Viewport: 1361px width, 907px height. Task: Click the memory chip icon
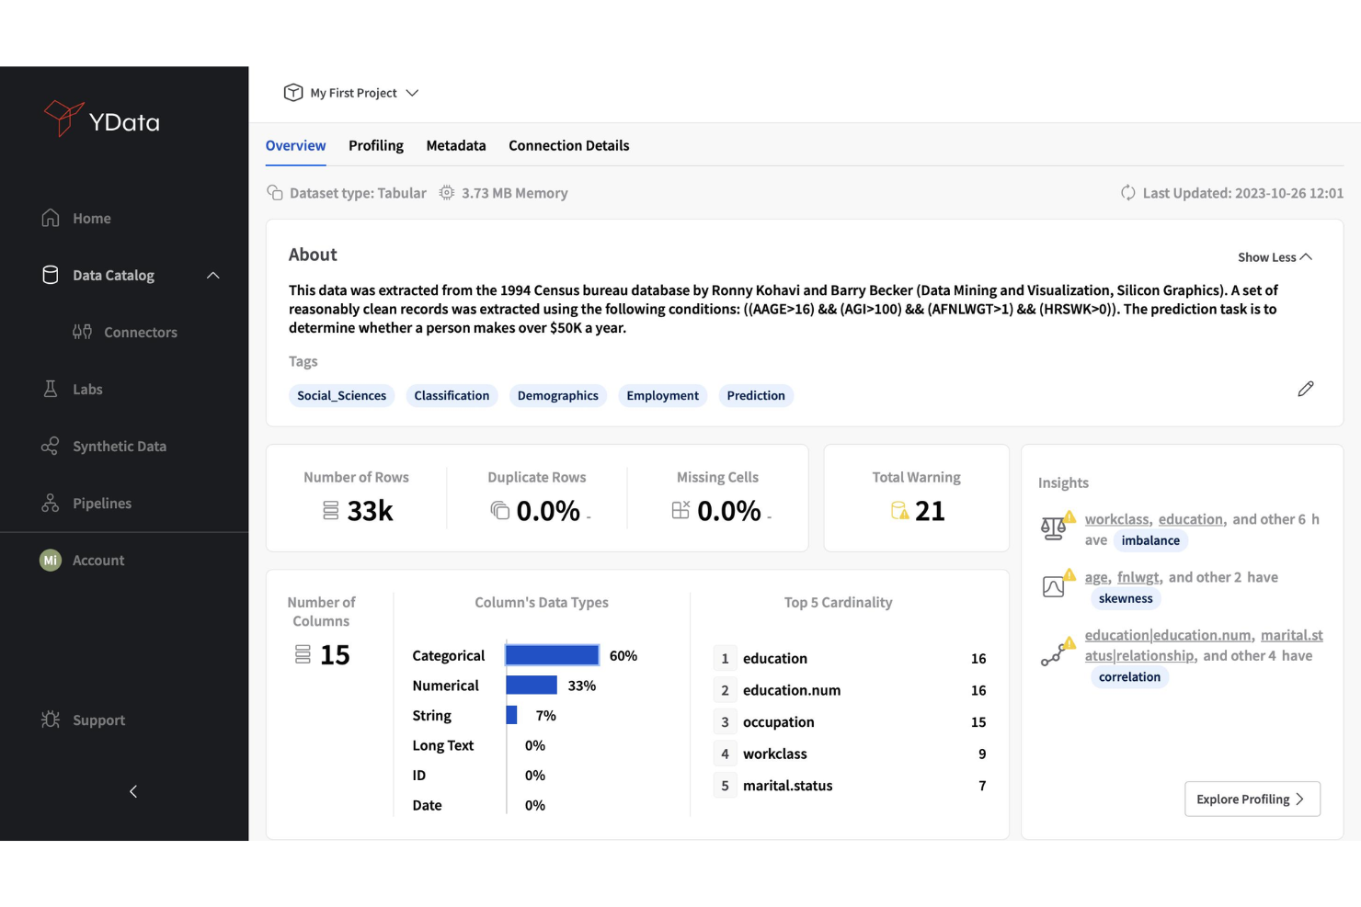tap(447, 193)
